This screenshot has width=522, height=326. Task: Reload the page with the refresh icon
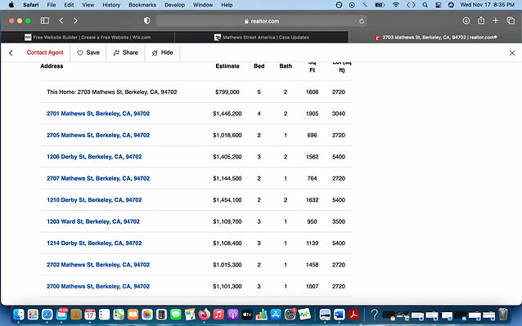362,21
